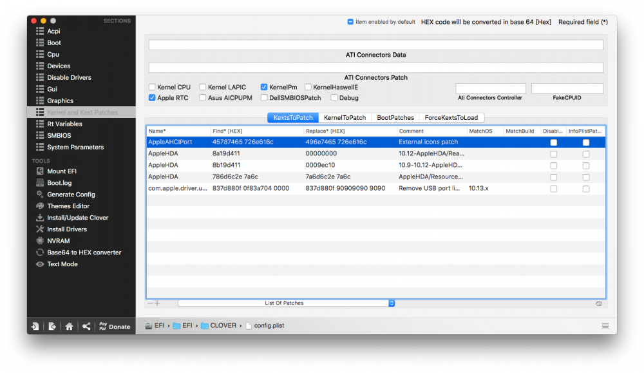This screenshot has width=644, height=373.
Task: Open the SMBIOS section
Action: click(59, 135)
